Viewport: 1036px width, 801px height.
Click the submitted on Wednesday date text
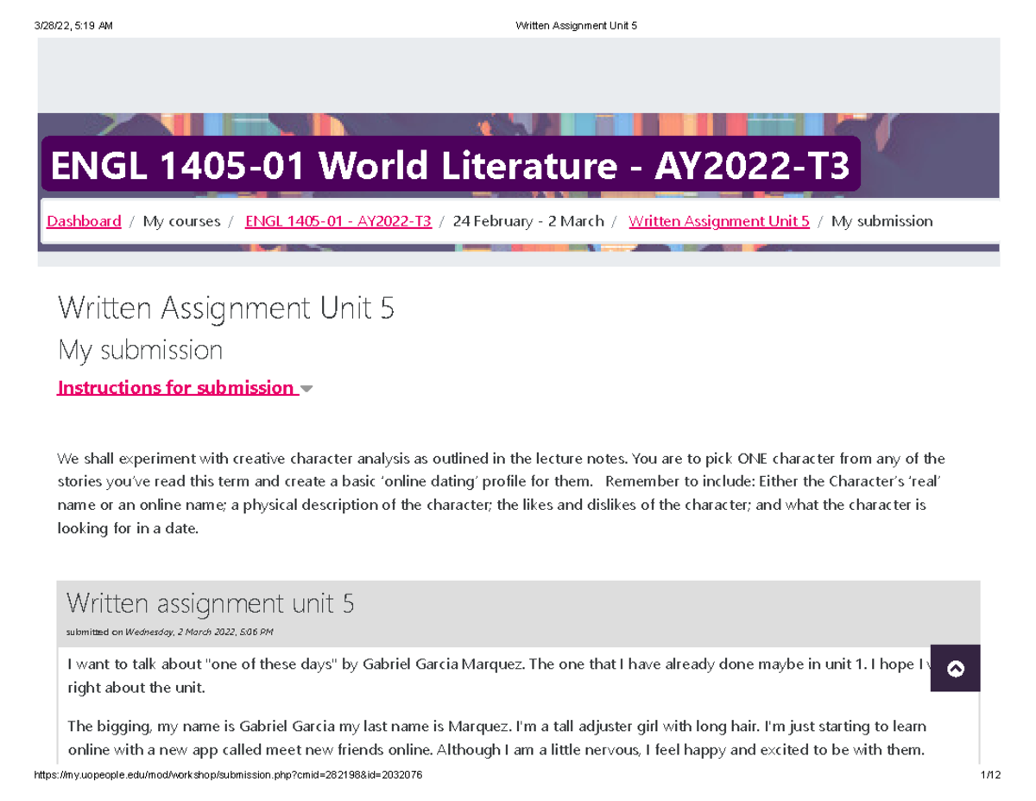170,632
